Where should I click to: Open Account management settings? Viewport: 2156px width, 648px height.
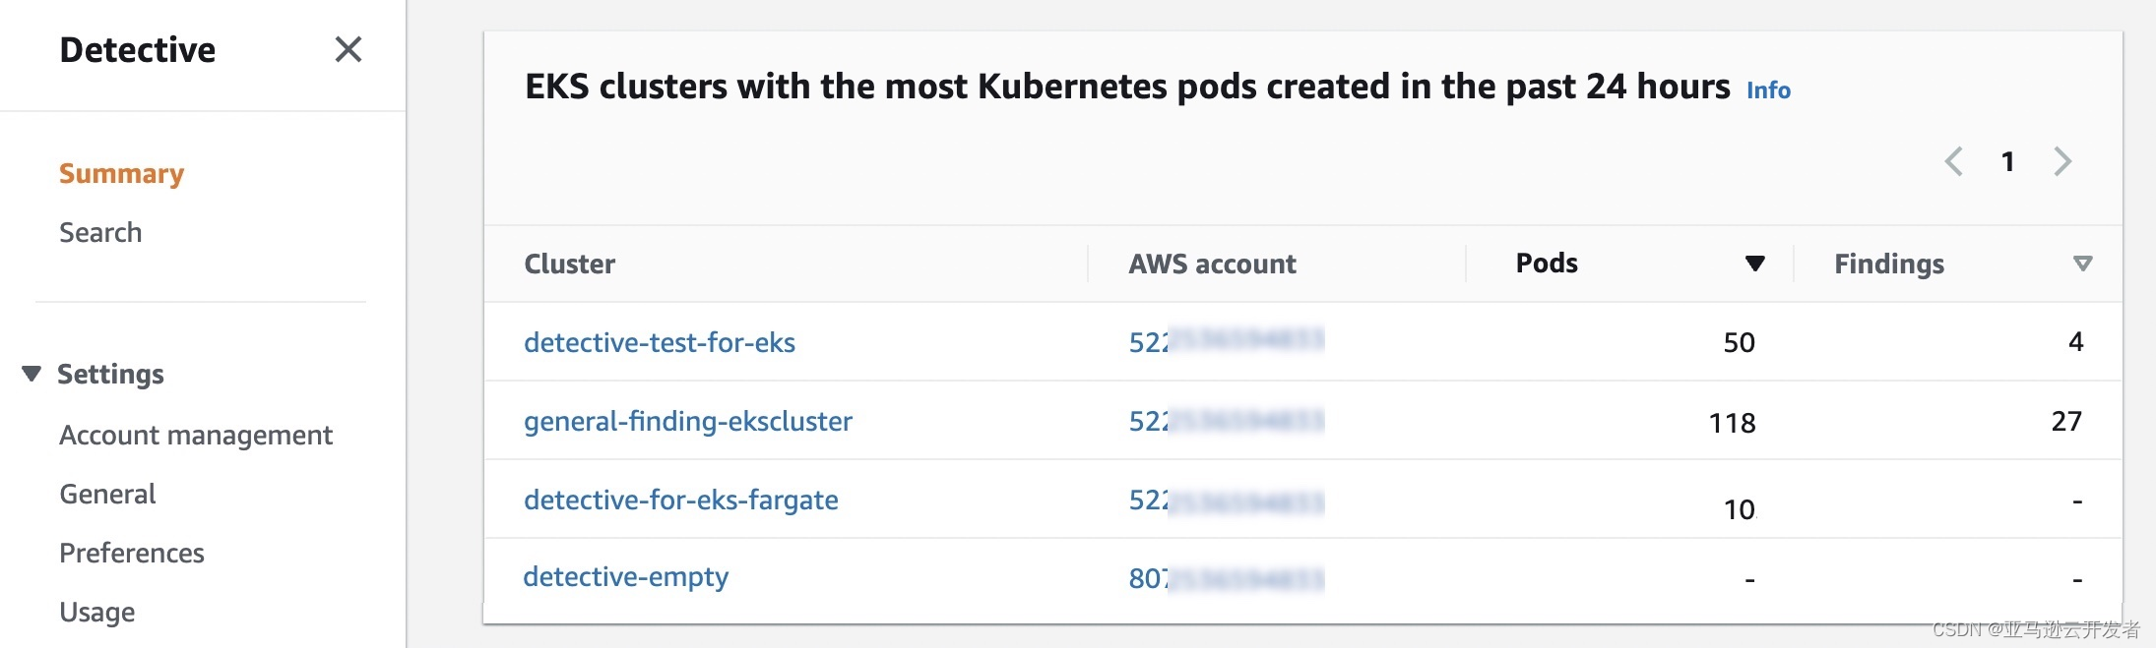pyautogui.click(x=196, y=435)
